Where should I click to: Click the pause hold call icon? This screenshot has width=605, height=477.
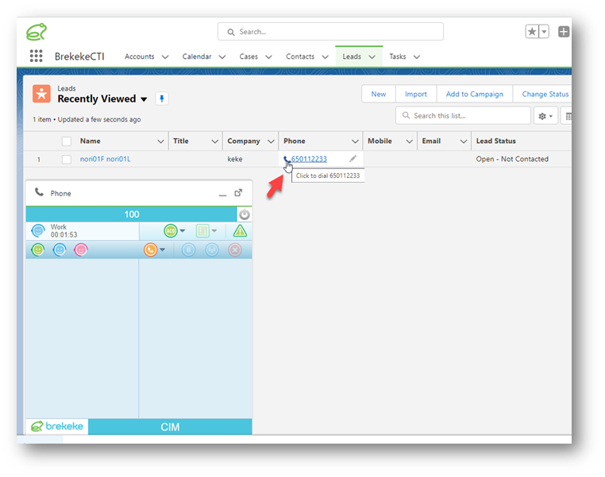[189, 250]
